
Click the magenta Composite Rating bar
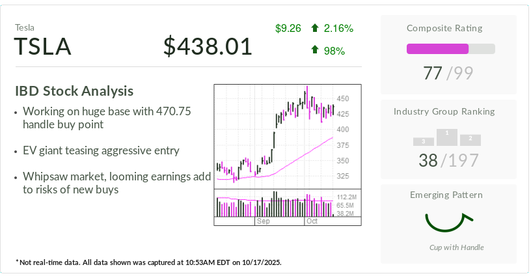[x=437, y=49]
